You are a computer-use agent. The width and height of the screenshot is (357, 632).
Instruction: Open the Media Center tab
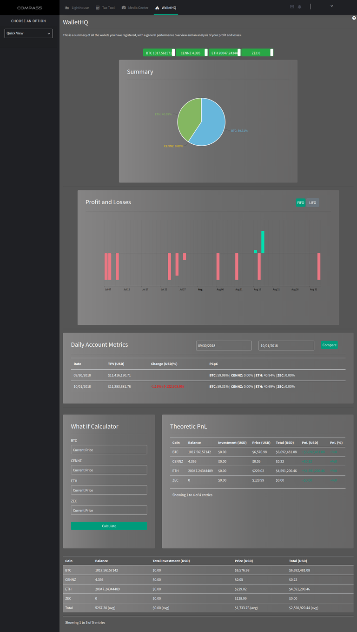pos(135,7)
